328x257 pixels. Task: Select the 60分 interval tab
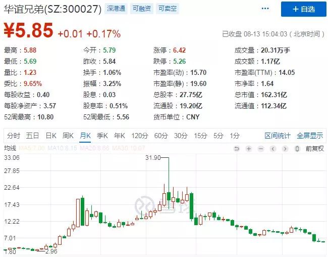[161, 136]
